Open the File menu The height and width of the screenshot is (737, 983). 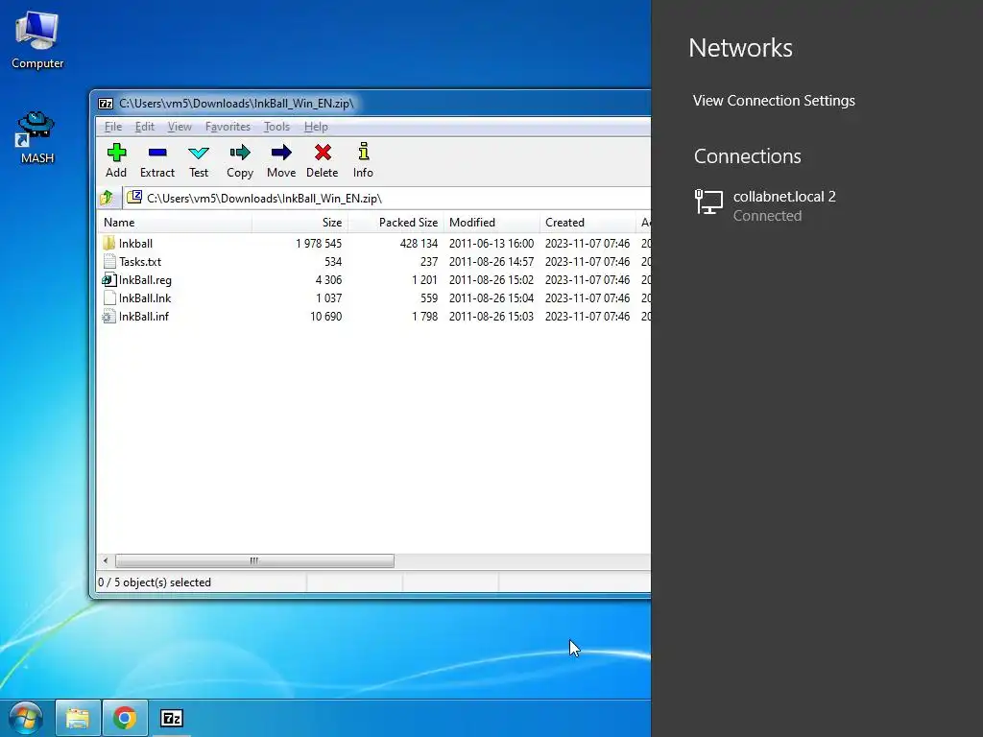[x=113, y=127]
